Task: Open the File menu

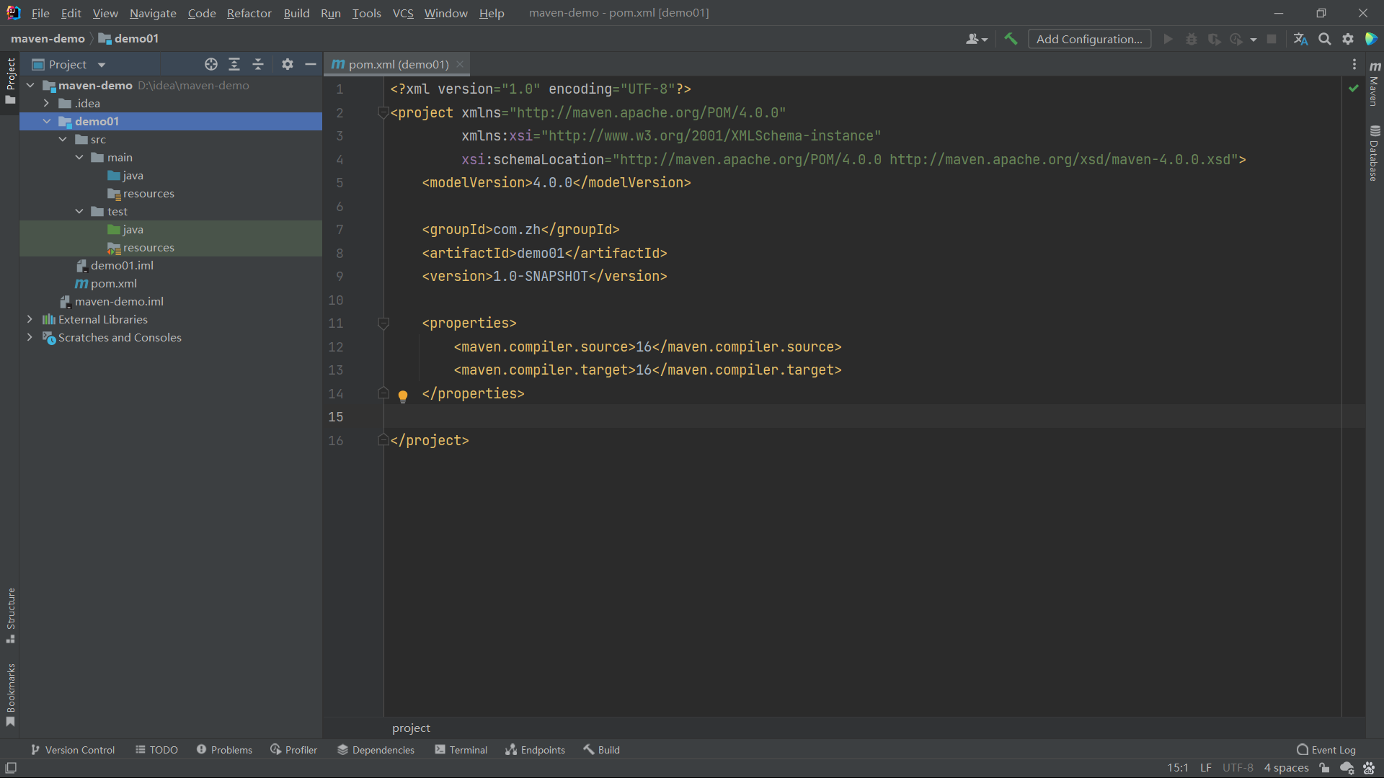Action: click(x=40, y=13)
